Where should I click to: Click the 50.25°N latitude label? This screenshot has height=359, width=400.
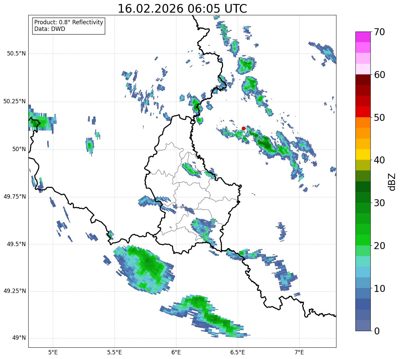click(14, 101)
